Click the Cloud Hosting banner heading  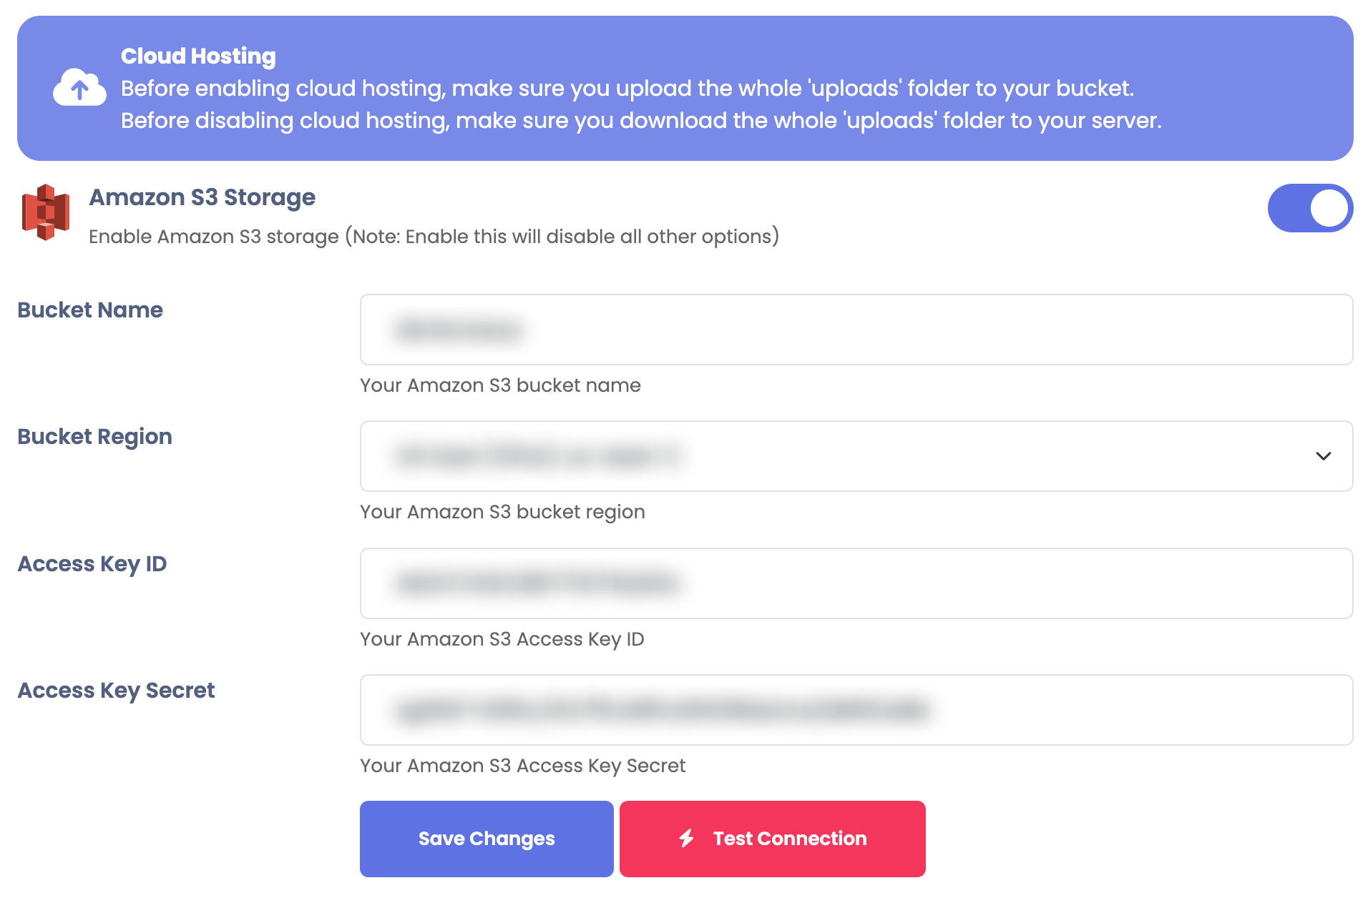[x=198, y=56]
